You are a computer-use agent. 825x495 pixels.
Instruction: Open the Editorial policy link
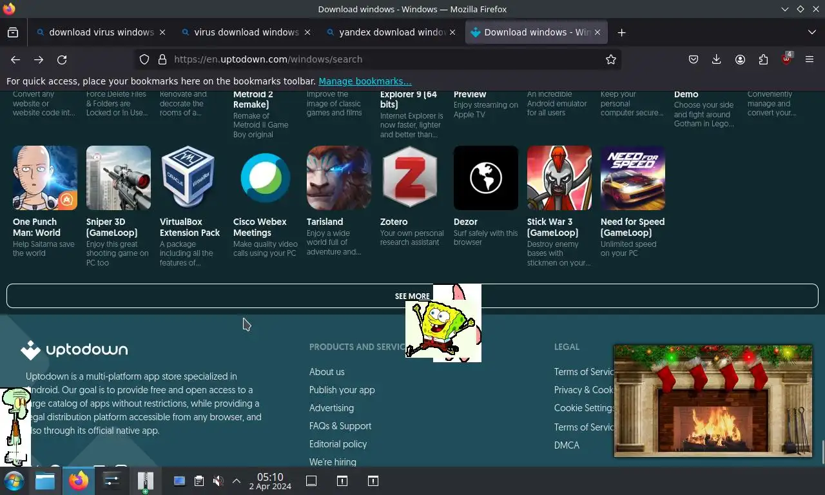tap(338, 444)
